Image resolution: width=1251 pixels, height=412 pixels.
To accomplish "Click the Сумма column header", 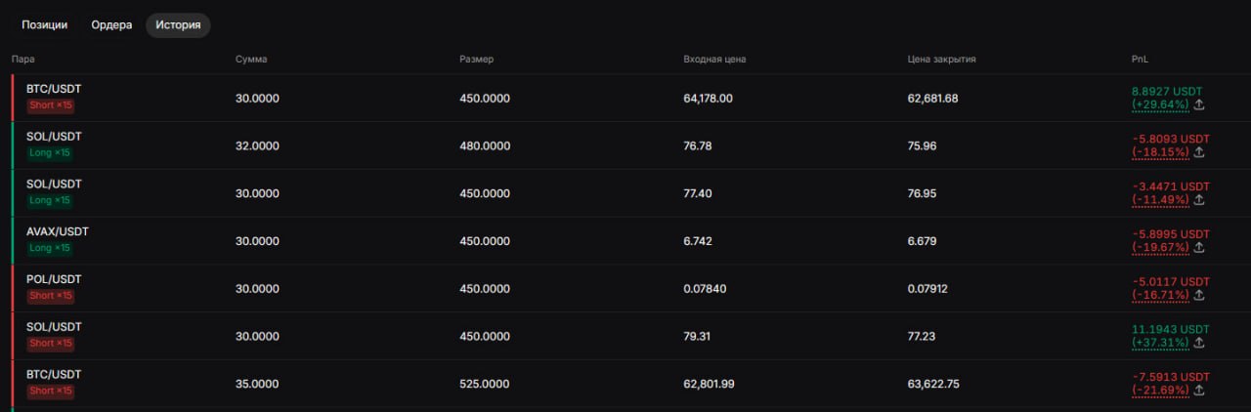I will point(251,60).
